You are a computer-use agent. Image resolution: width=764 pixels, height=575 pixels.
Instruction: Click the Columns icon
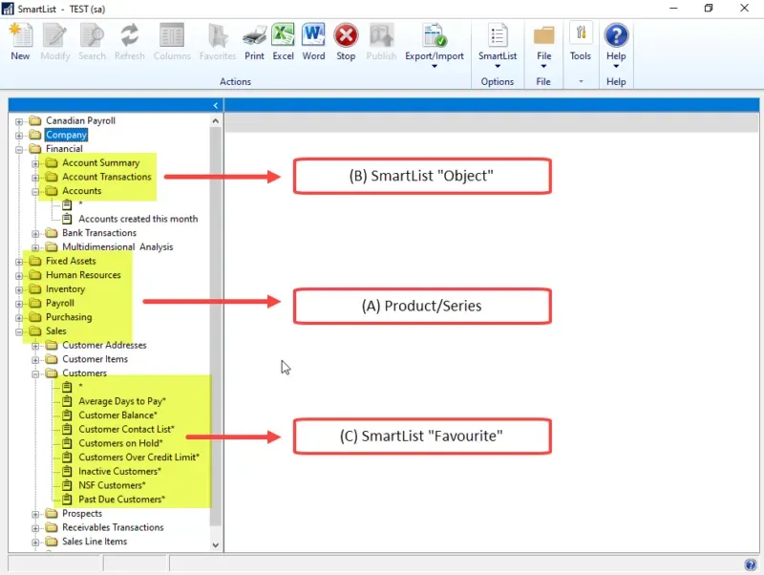point(172,35)
